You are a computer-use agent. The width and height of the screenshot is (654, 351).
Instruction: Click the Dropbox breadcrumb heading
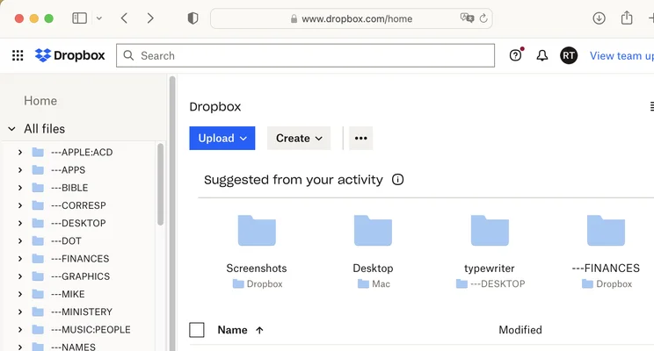(215, 107)
